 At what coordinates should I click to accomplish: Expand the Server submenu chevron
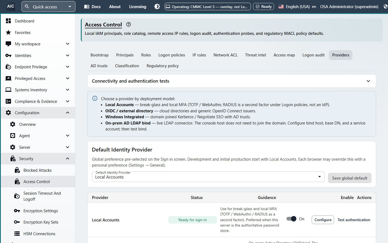point(68,147)
